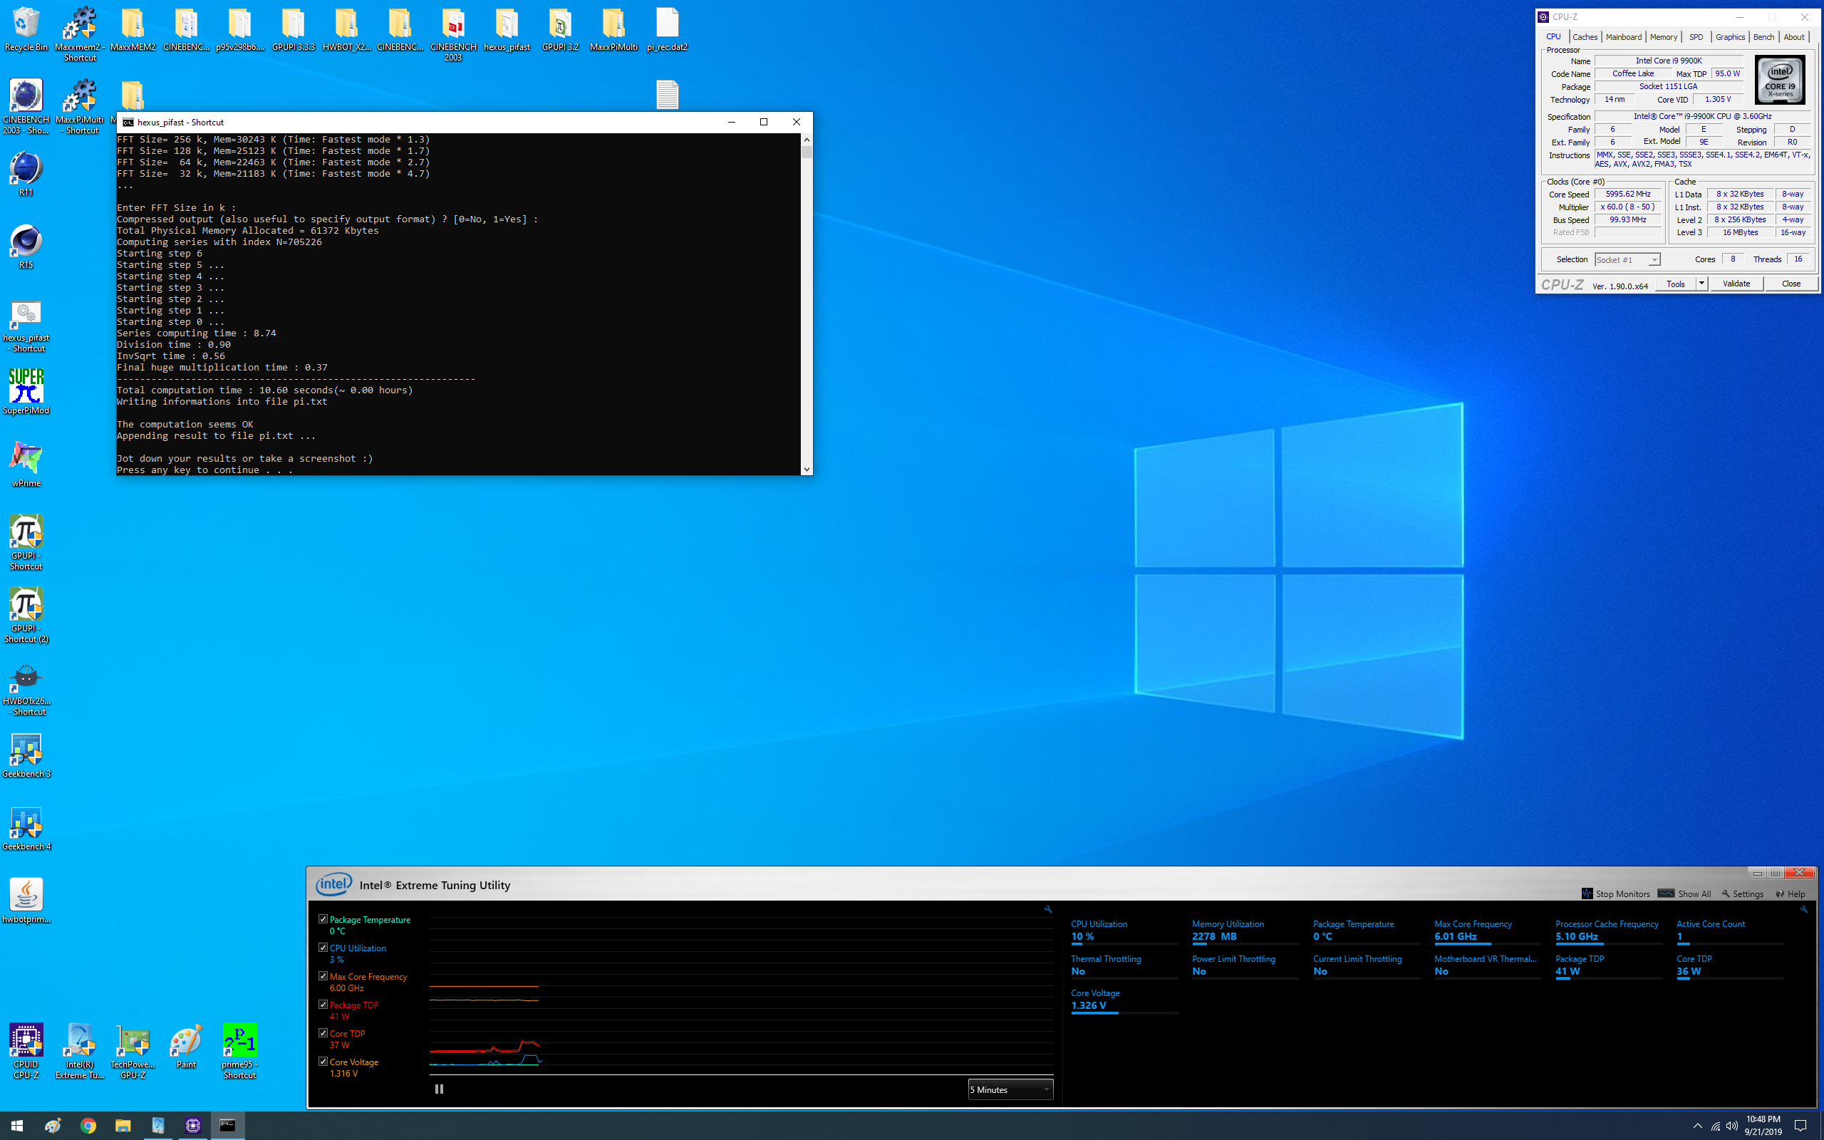Click the console scroll down arrow
The height and width of the screenshot is (1140, 1824).
pyautogui.click(x=807, y=469)
